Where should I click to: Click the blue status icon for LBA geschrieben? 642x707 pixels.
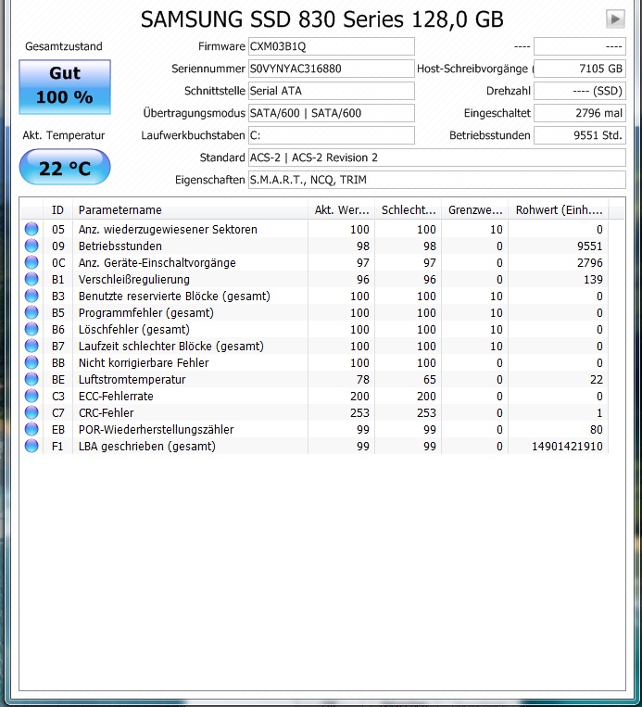click(x=31, y=446)
